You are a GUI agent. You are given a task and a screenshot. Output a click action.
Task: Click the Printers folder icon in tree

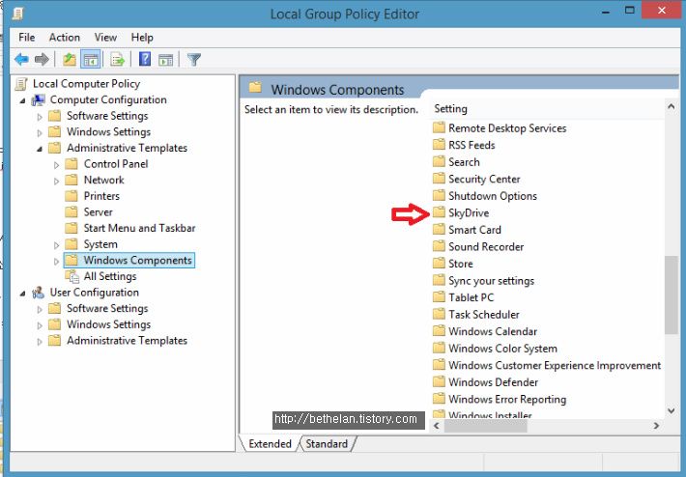[x=71, y=195]
